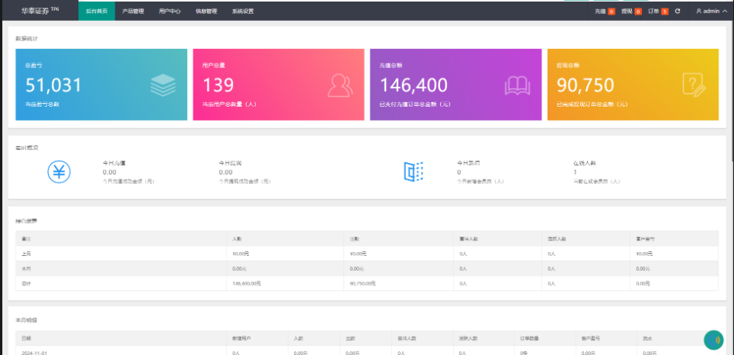Click the orange 0 badge next to 提现
Screen dimensions: 734x355
[638, 12]
